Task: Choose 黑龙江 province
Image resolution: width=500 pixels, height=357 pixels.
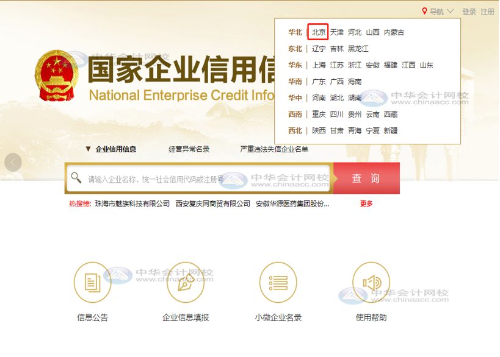Action: click(x=358, y=49)
